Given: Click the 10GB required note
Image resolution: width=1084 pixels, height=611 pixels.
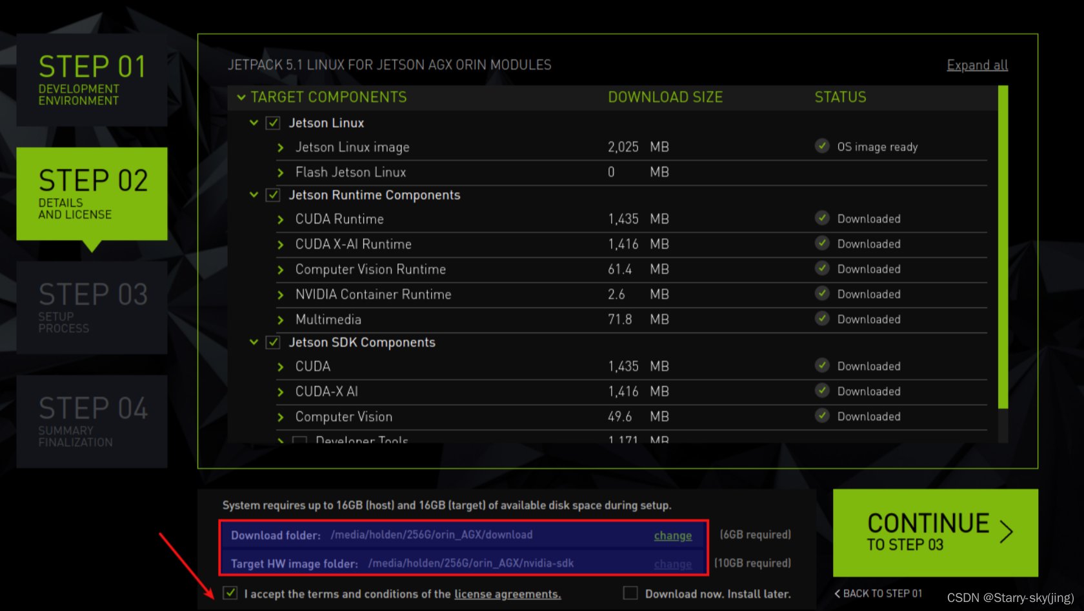Looking at the screenshot, I should [752, 563].
